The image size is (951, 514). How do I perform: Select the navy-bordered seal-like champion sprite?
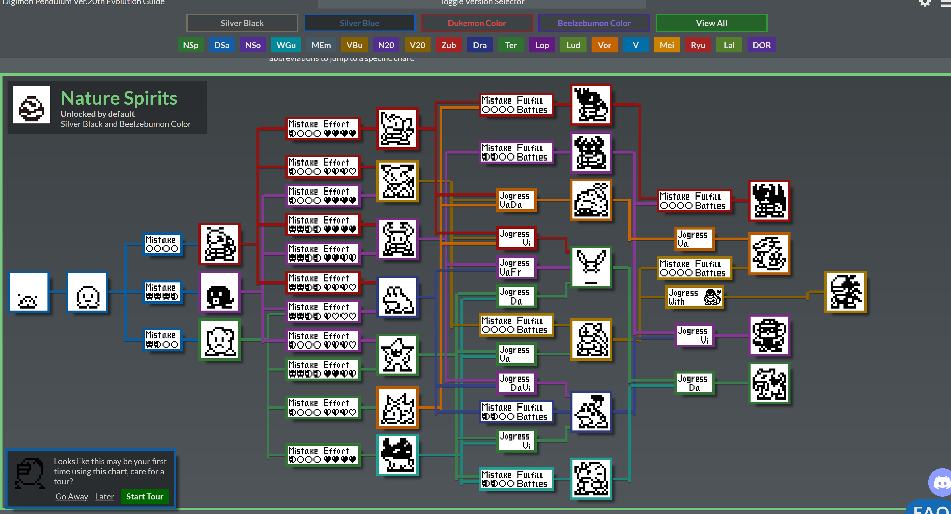click(398, 297)
